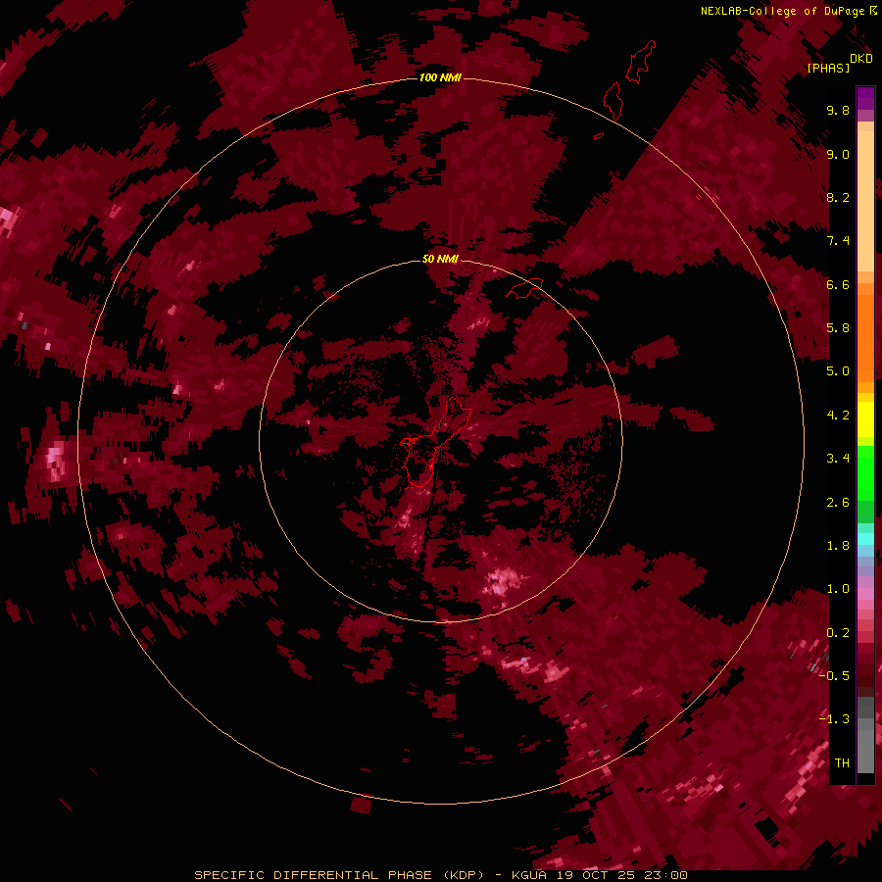Click the 2.6 color scale label
882x882 pixels.
point(838,503)
